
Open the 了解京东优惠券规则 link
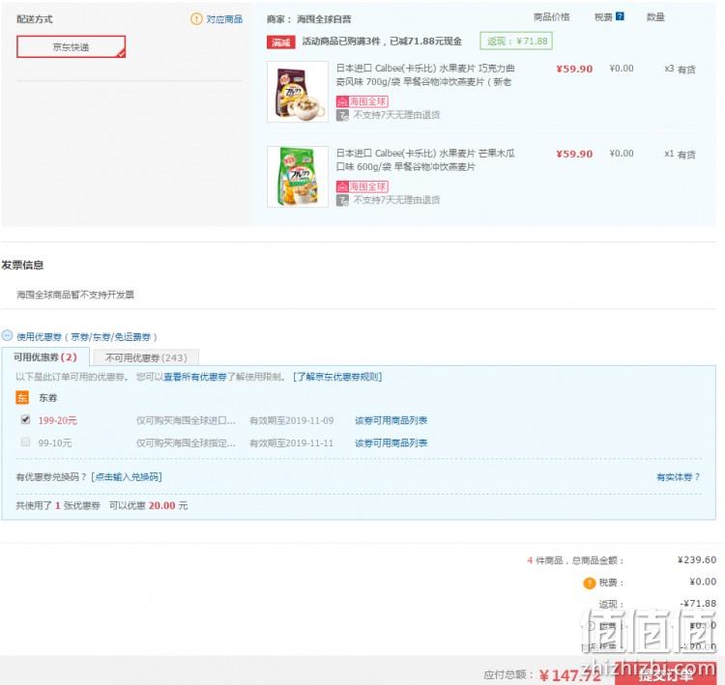point(337,377)
